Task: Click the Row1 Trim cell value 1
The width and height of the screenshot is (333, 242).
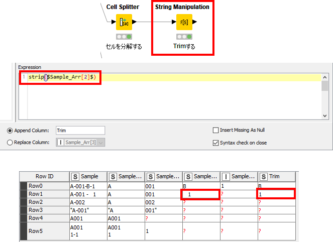Action: (x=276, y=194)
